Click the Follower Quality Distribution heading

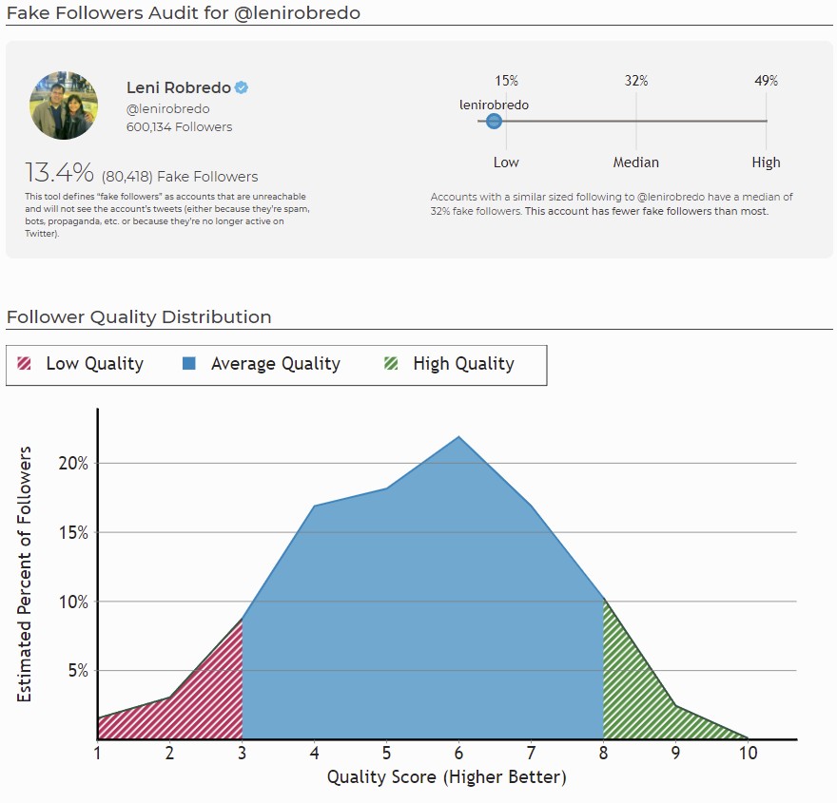[x=139, y=316]
